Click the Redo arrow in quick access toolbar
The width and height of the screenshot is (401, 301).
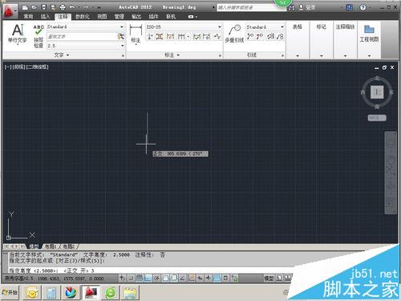pyautogui.click(x=86, y=7)
